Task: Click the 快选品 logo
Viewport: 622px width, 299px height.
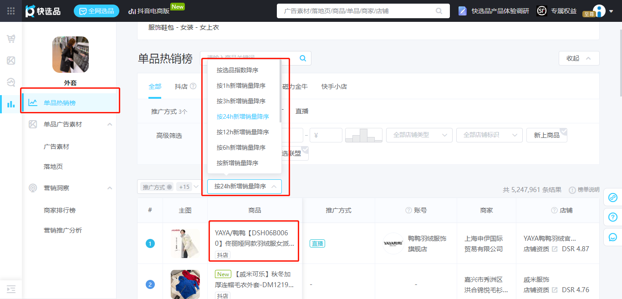Action: 43,11
